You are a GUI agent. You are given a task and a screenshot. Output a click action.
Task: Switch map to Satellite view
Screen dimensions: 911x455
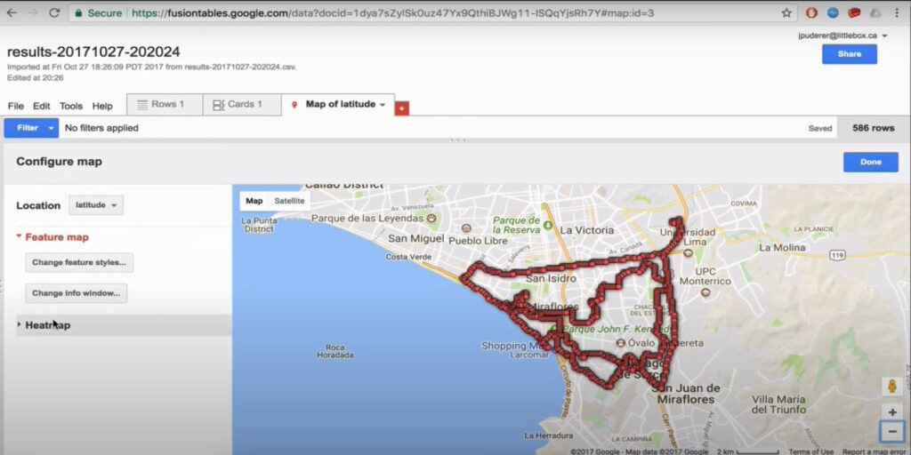click(x=289, y=201)
